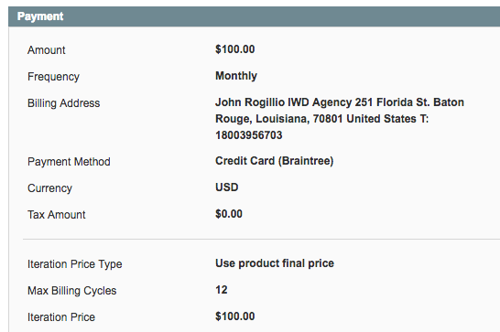The height and width of the screenshot is (332, 500).
Task: Click the Iteration Price $100.00 value
Action: tap(235, 316)
